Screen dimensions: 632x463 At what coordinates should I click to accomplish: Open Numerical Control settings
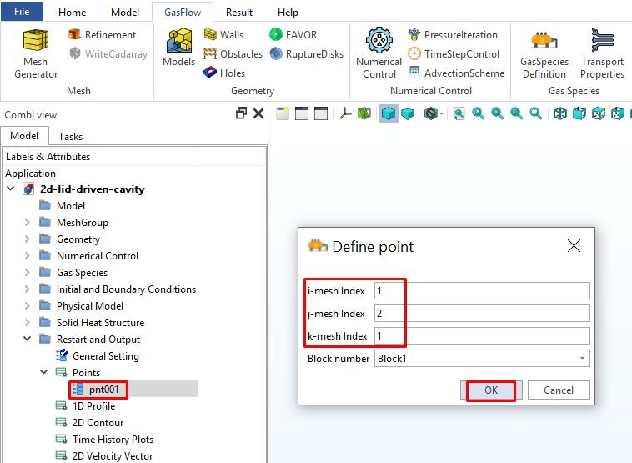click(379, 53)
